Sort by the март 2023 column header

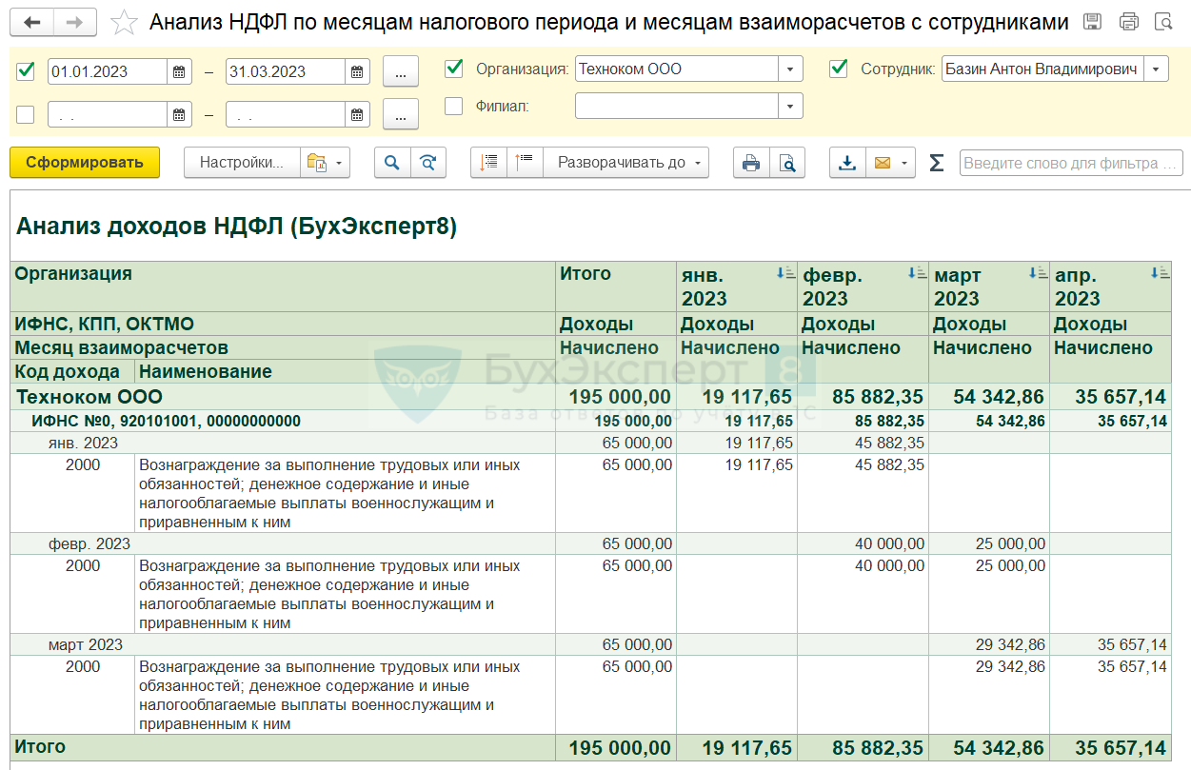pos(1037,273)
